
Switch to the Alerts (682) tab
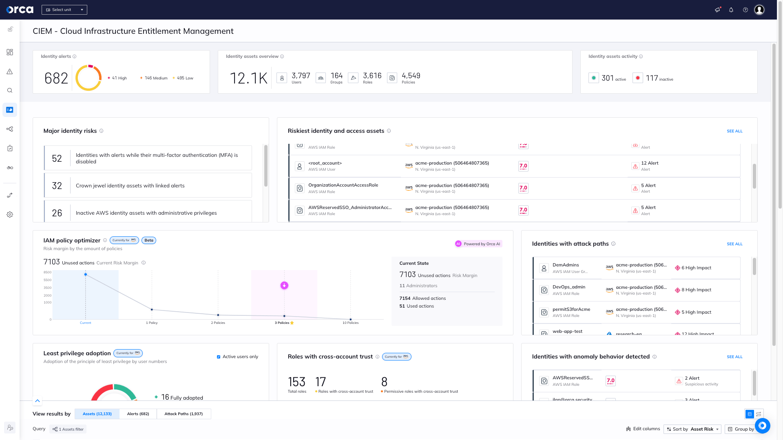138,414
